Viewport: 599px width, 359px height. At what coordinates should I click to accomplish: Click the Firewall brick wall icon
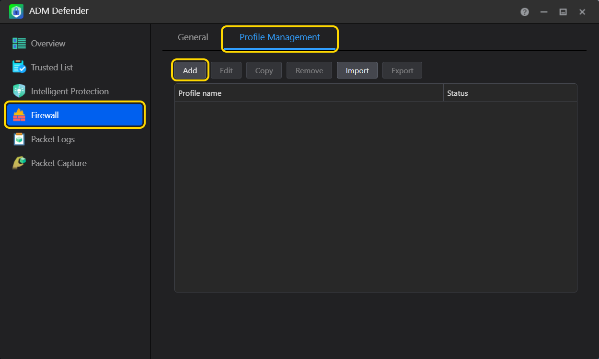pos(19,115)
